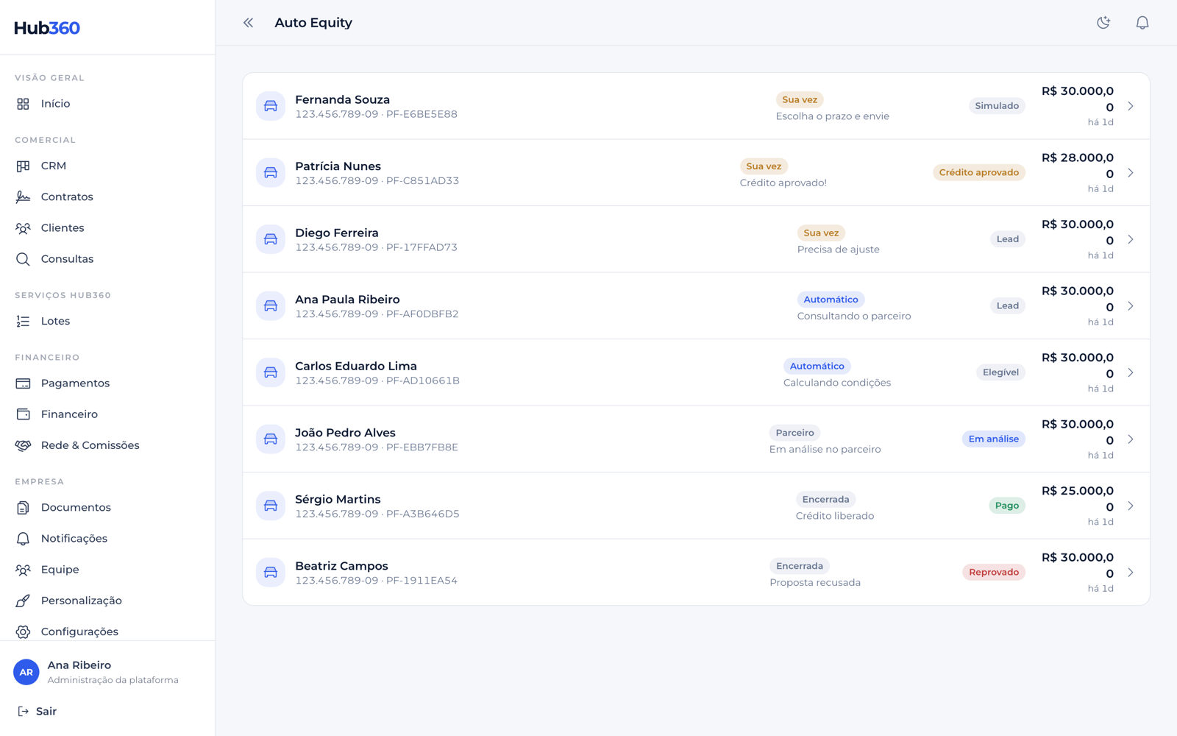The width and height of the screenshot is (1177, 736).
Task: Click the Pago status badge
Action: (1007, 506)
